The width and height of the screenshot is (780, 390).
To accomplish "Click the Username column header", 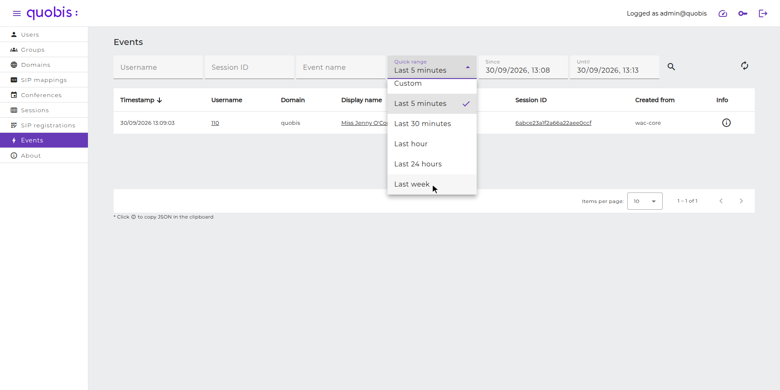I will (227, 100).
